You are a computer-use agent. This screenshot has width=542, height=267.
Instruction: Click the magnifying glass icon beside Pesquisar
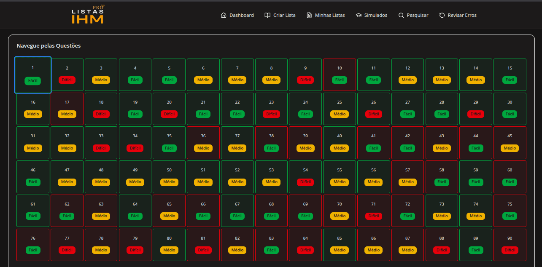tap(400, 15)
